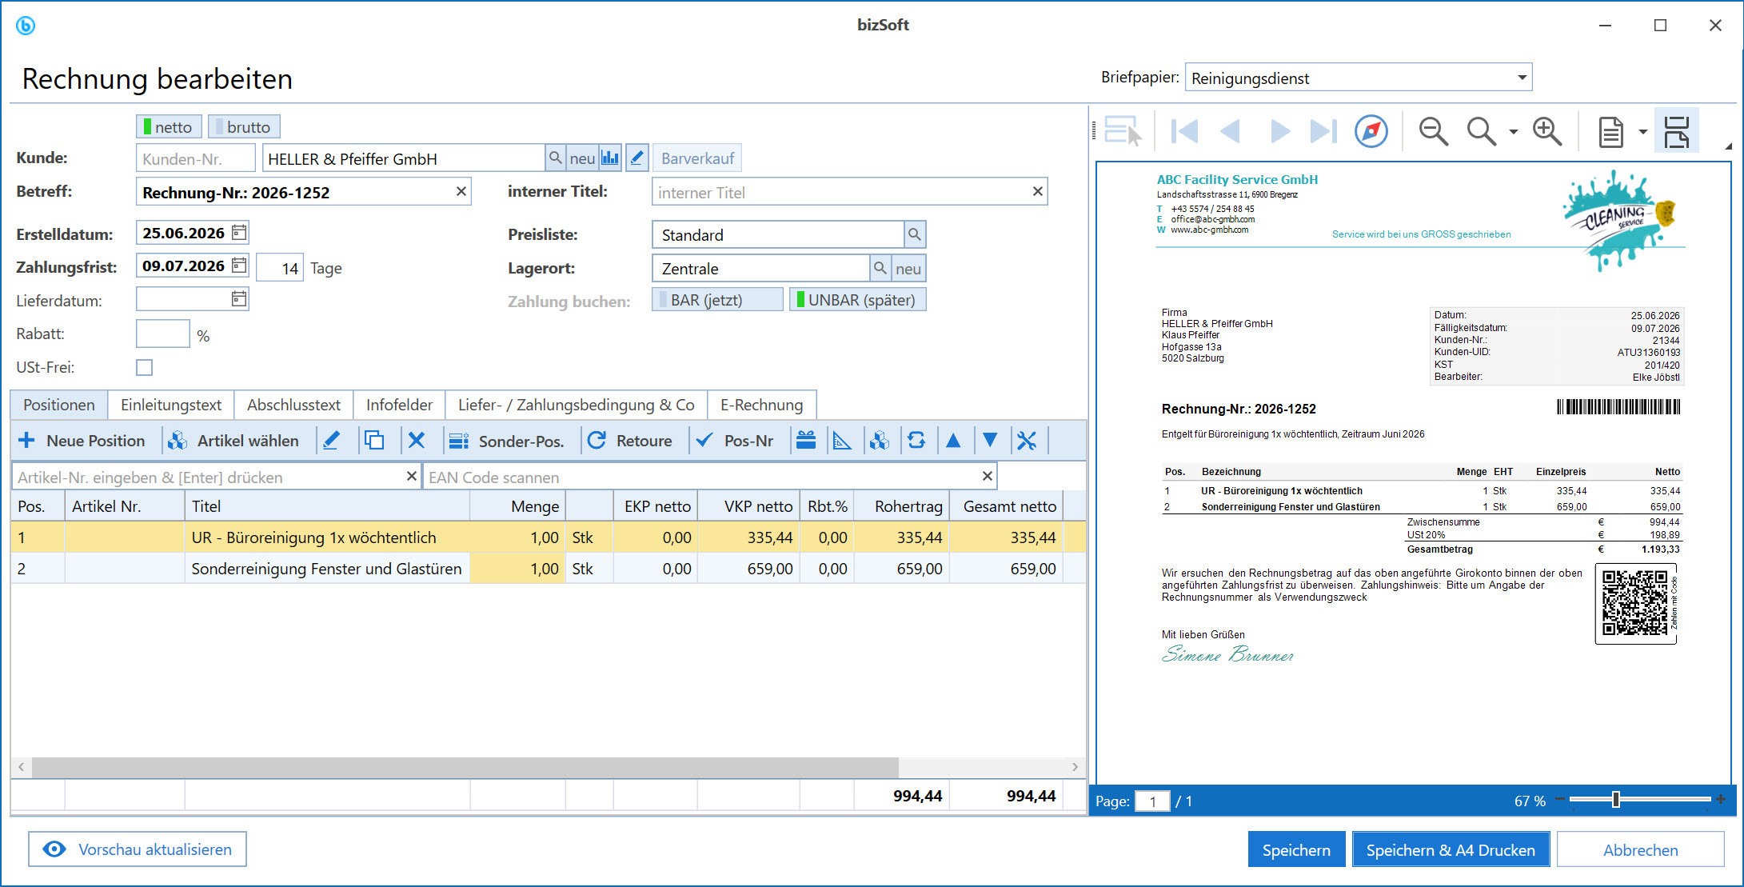Toggle UNBAR (später) payment option

(857, 300)
